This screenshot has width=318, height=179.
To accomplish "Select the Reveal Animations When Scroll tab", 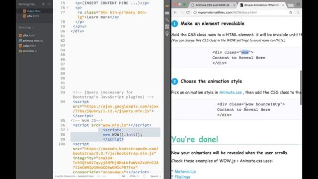I will click(261, 5).
